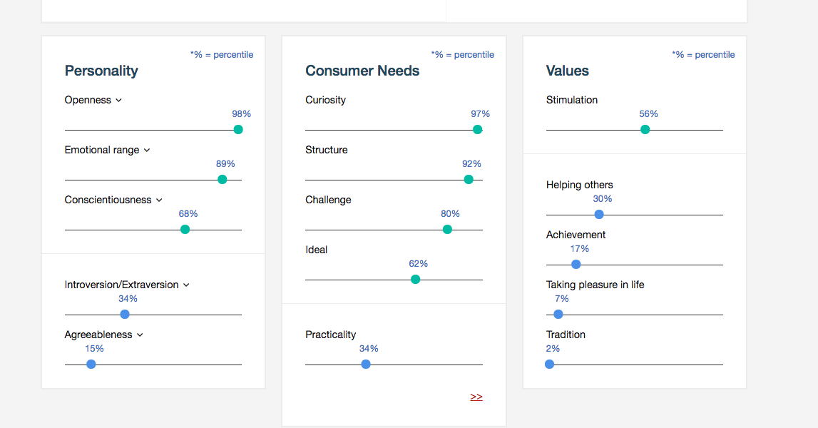The image size is (818, 428).
Task: Click the Practicality slider dot
Action: [366, 365]
